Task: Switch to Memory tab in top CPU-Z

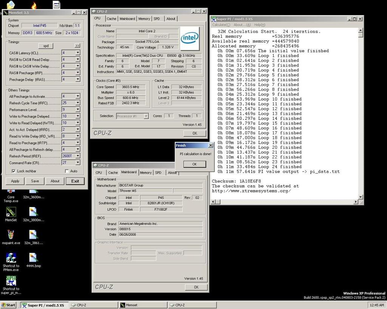Action: coord(144,19)
